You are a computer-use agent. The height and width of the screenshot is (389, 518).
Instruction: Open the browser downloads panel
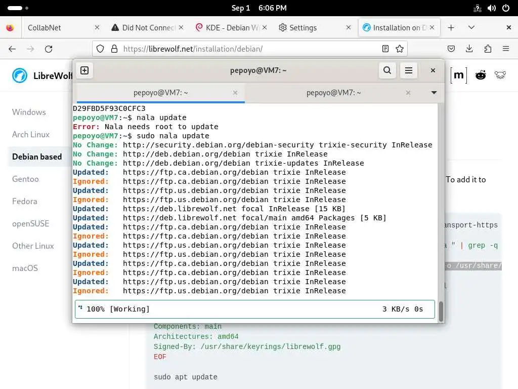click(x=469, y=49)
